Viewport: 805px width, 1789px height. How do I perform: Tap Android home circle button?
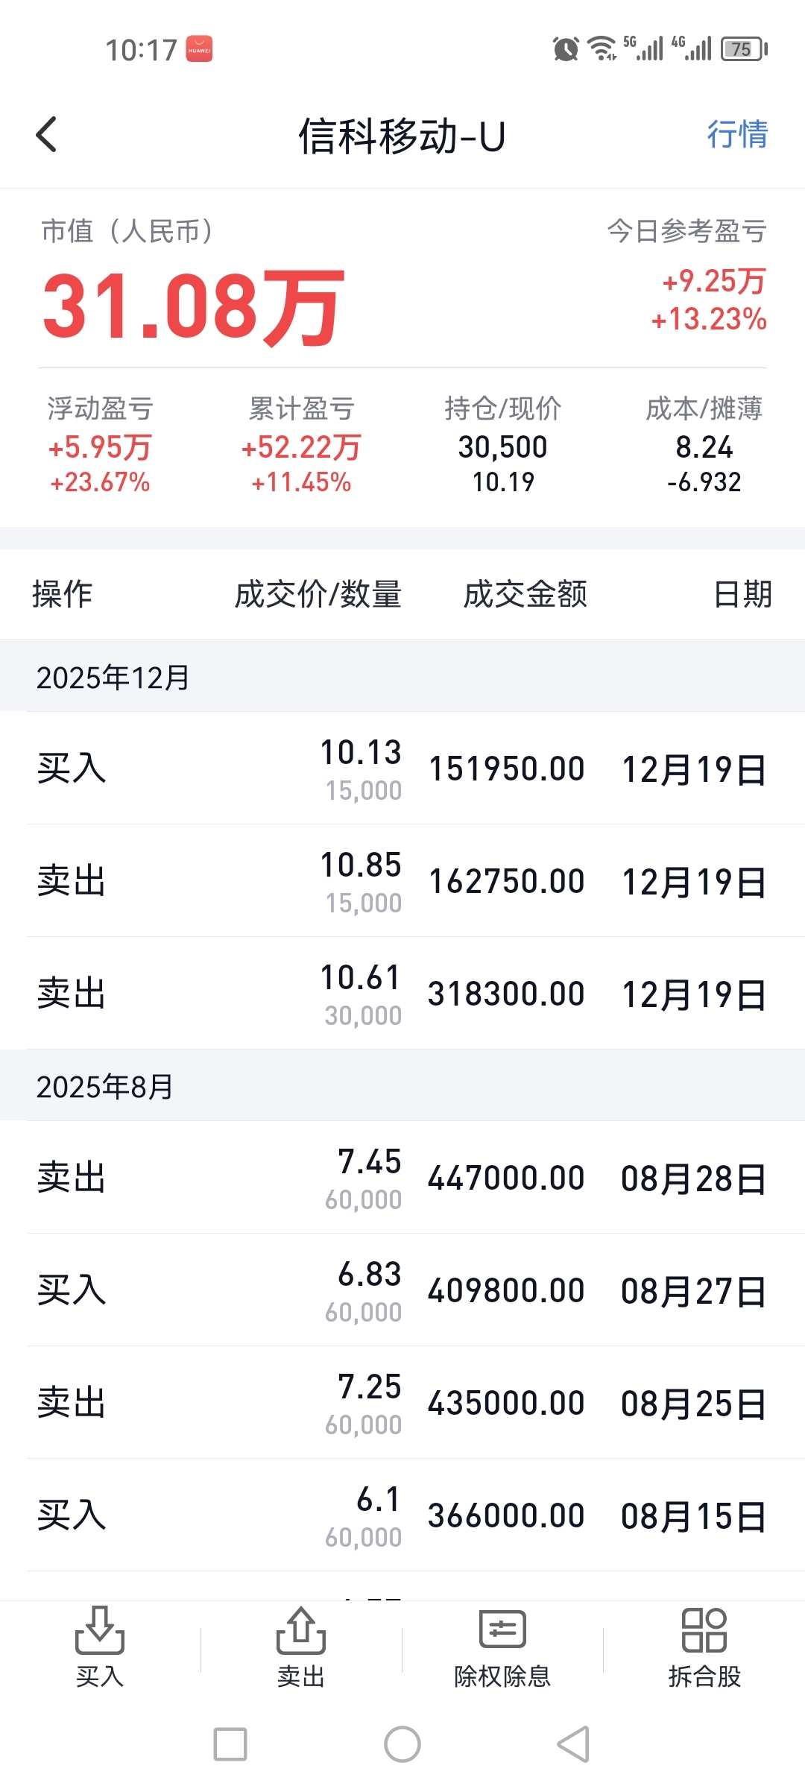coord(402,1744)
